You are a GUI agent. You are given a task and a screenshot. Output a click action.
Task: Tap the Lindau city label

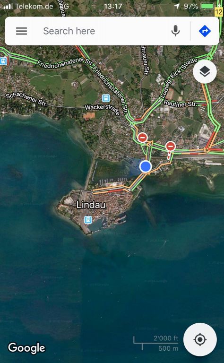pos(91,205)
